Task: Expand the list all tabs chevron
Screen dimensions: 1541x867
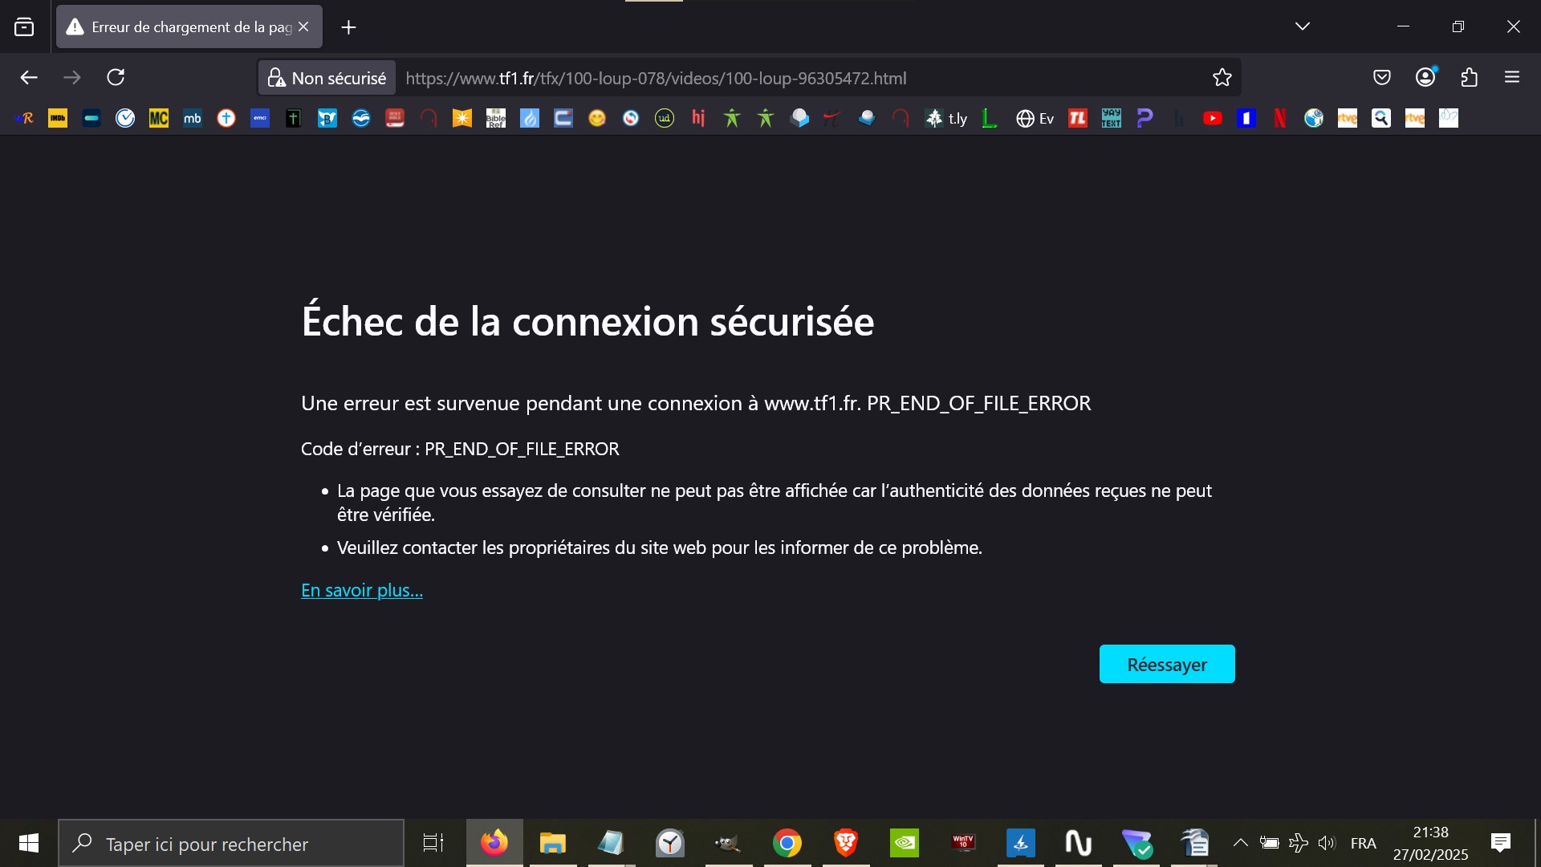Action: click(1303, 26)
